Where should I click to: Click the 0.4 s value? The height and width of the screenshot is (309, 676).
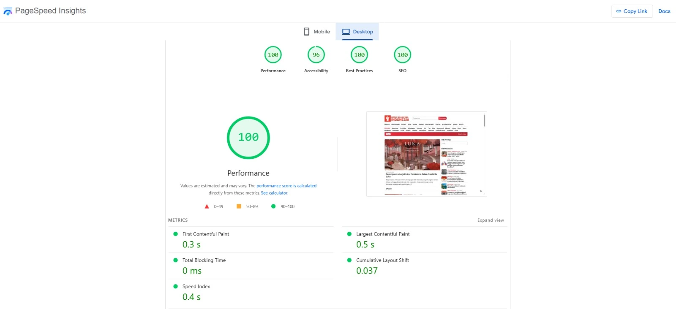[x=191, y=297]
